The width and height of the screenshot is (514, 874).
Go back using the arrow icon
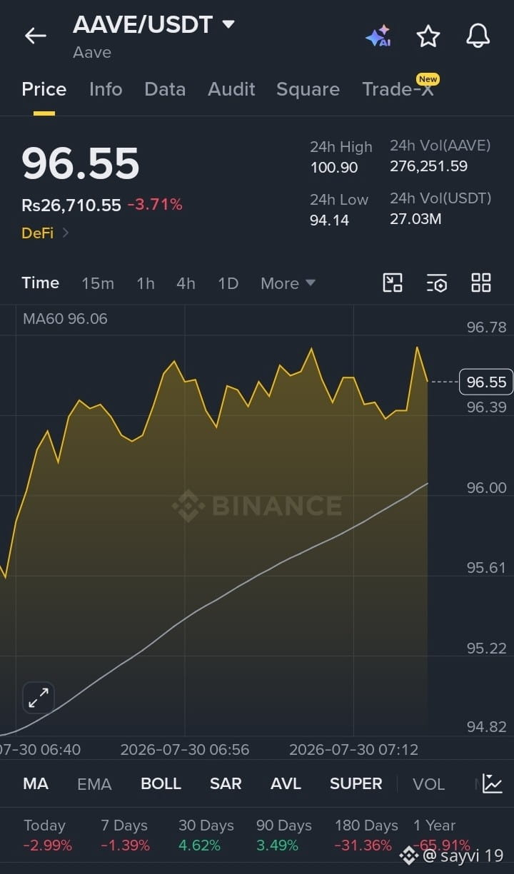pos(35,36)
